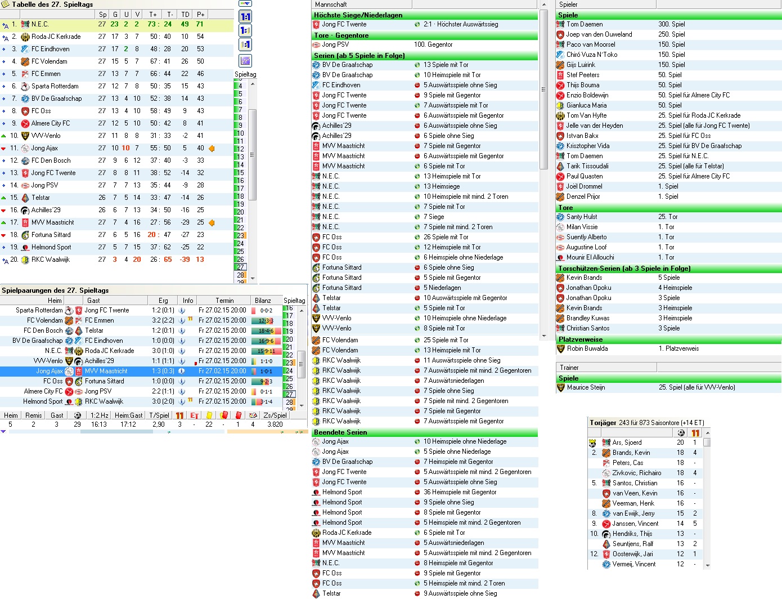Click the purple chart icon beside the table

pos(245,61)
